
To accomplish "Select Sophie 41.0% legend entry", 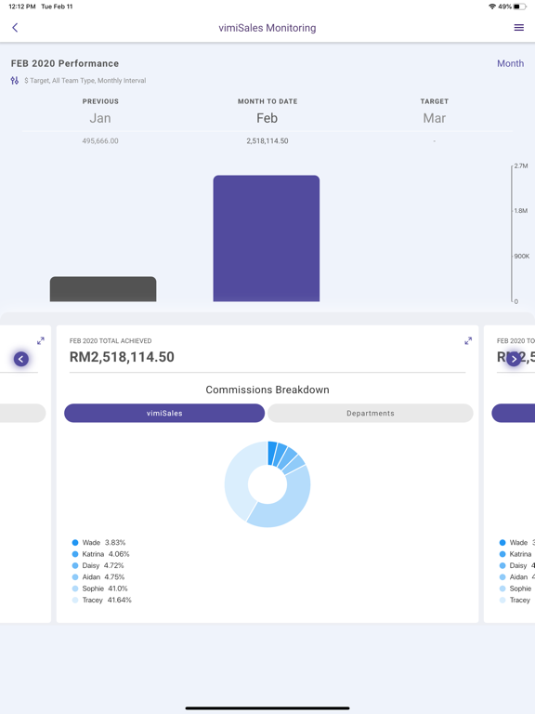I will pos(99,588).
